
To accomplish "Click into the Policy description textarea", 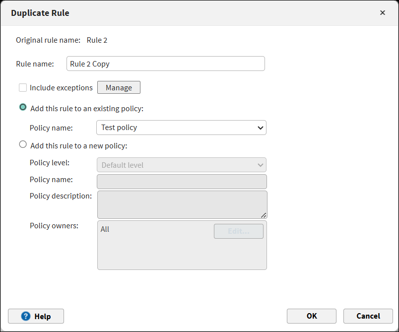I will pos(182,204).
